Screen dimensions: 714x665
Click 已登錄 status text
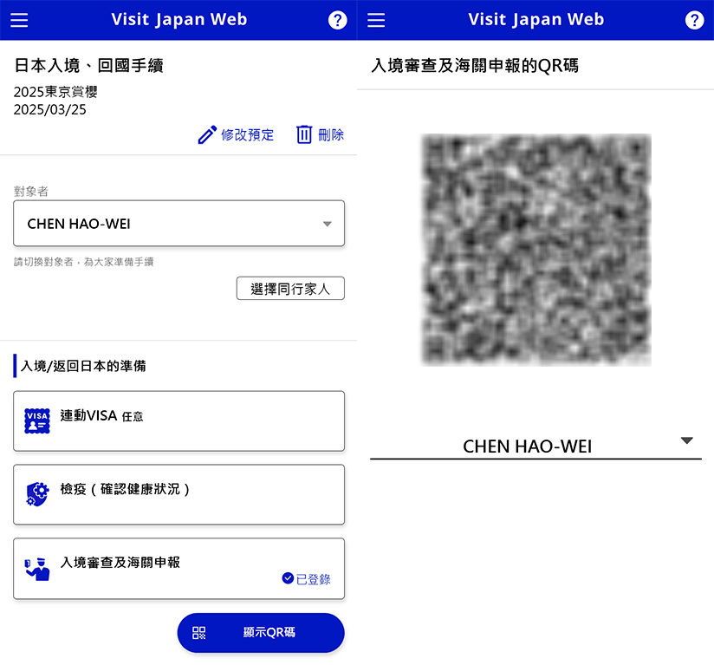[314, 579]
